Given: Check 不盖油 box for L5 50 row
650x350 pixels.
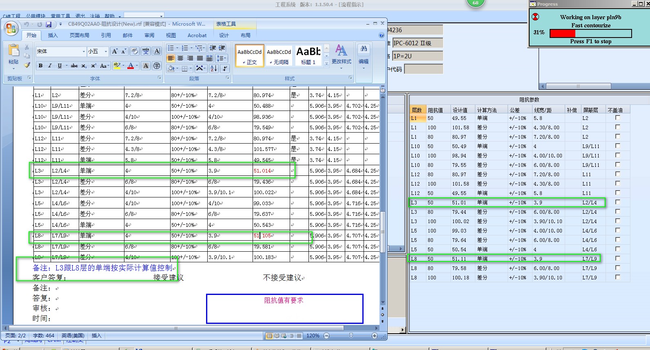Looking at the screenshot, I should pos(618,249).
